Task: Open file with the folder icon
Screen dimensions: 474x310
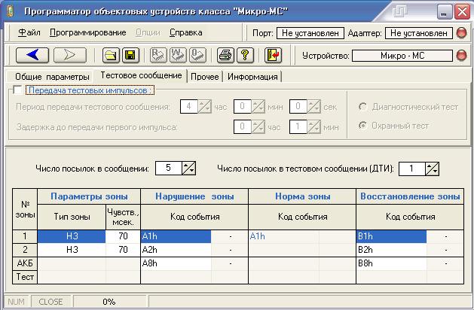Action: click(111, 55)
